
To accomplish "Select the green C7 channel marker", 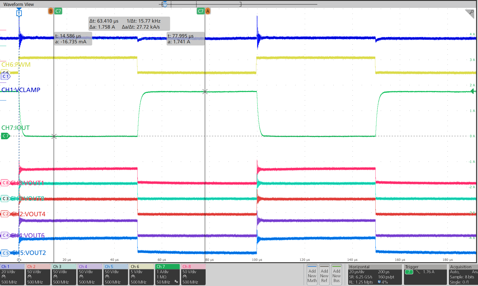I will pyautogui.click(x=5, y=136).
